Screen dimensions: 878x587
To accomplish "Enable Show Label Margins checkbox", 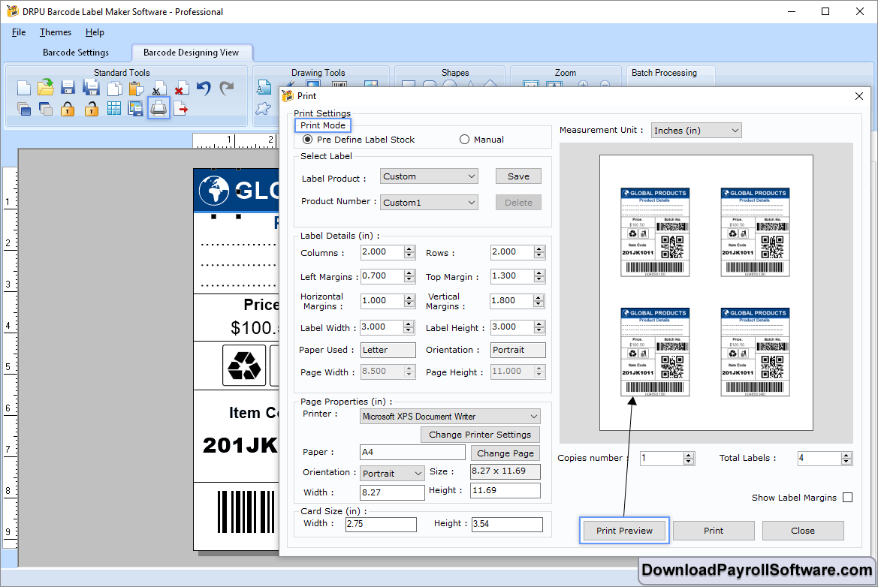I will 847,498.
